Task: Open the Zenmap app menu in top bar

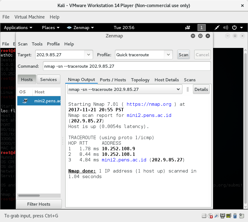Action: point(80,28)
